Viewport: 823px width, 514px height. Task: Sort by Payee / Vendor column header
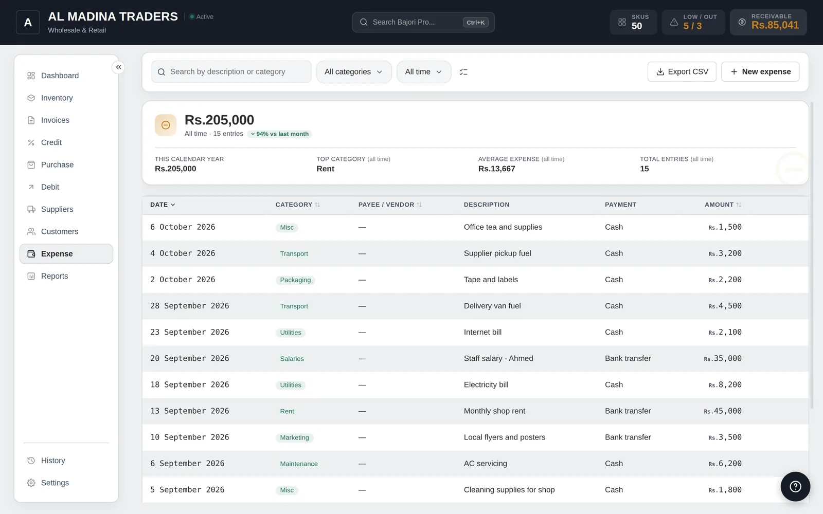[390, 205]
